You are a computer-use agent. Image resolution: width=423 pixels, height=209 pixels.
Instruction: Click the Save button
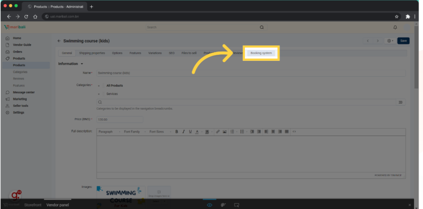pyautogui.click(x=403, y=41)
